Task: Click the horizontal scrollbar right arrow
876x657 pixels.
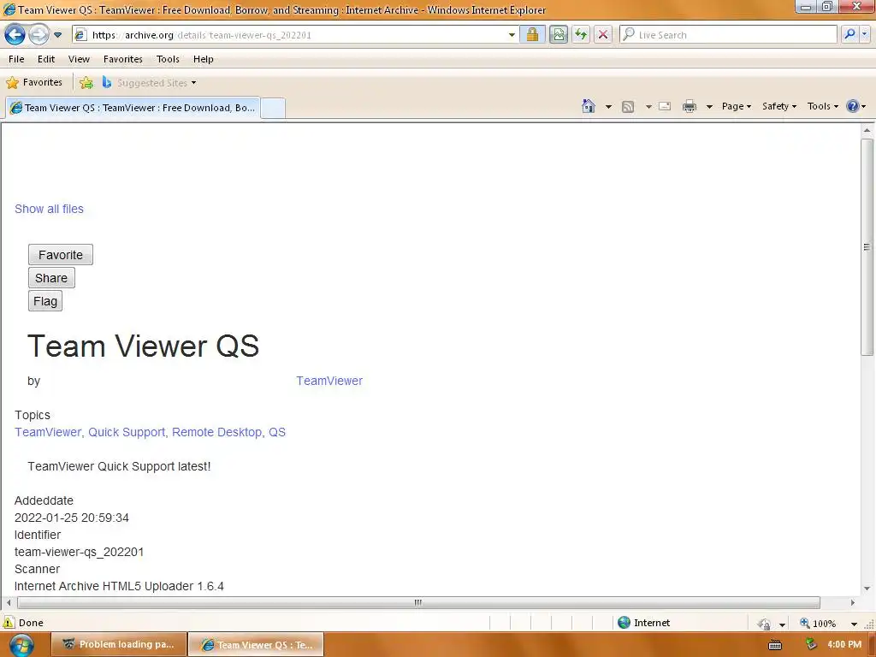Action: [x=853, y=602]
